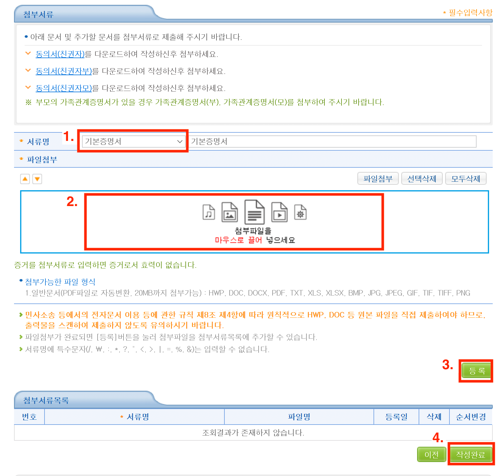Click the 모두삭제 button
This screenshot has width=497, height=476.
tap(466, 179)
